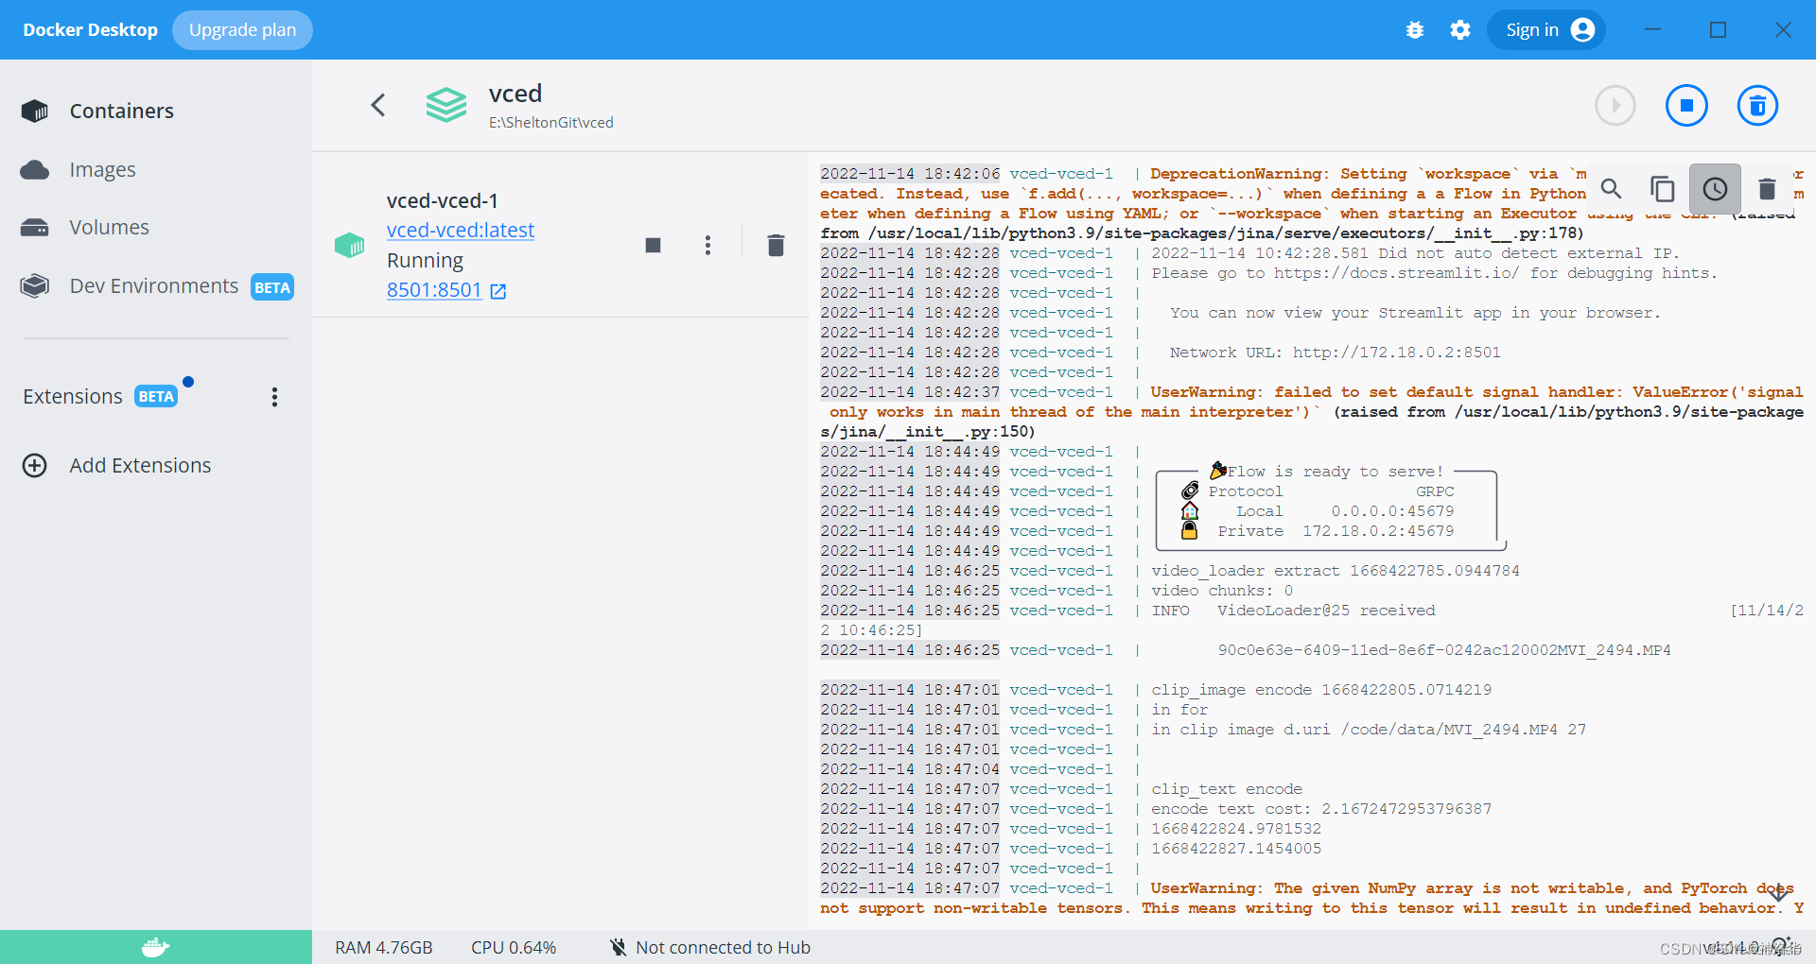1816x964 pixels.
Task: Search the logs with magnifier icon
Action: tap(1612, 189)
